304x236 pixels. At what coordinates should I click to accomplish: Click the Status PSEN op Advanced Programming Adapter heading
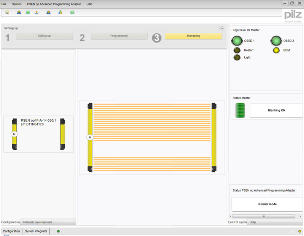[x=264, y=190]
